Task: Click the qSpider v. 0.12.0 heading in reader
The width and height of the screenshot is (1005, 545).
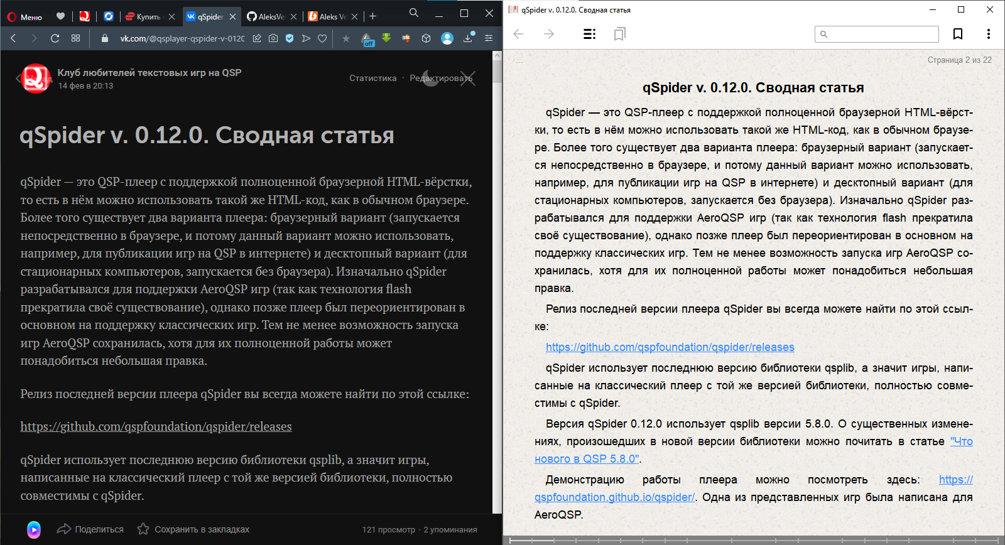Action: click(x=753, y=88)
